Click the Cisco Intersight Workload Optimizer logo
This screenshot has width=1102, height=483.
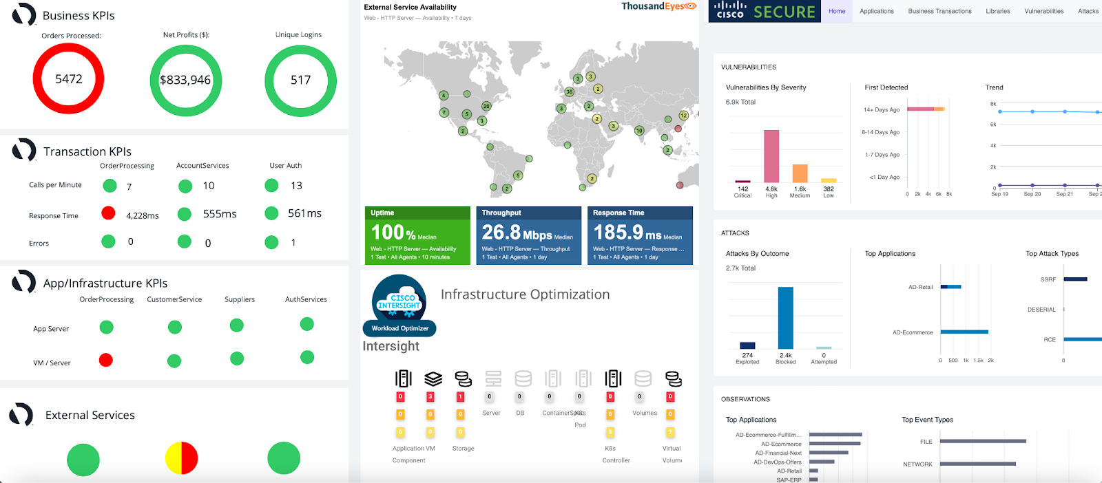click(x=399, y=305)
